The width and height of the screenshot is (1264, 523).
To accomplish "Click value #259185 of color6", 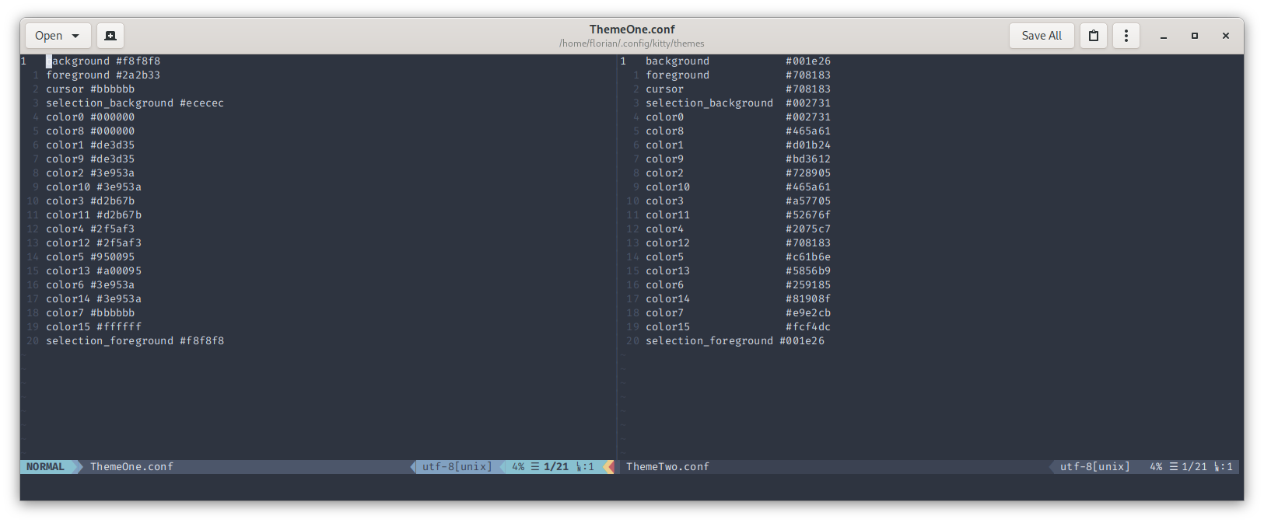I will [x=808, y=285].
